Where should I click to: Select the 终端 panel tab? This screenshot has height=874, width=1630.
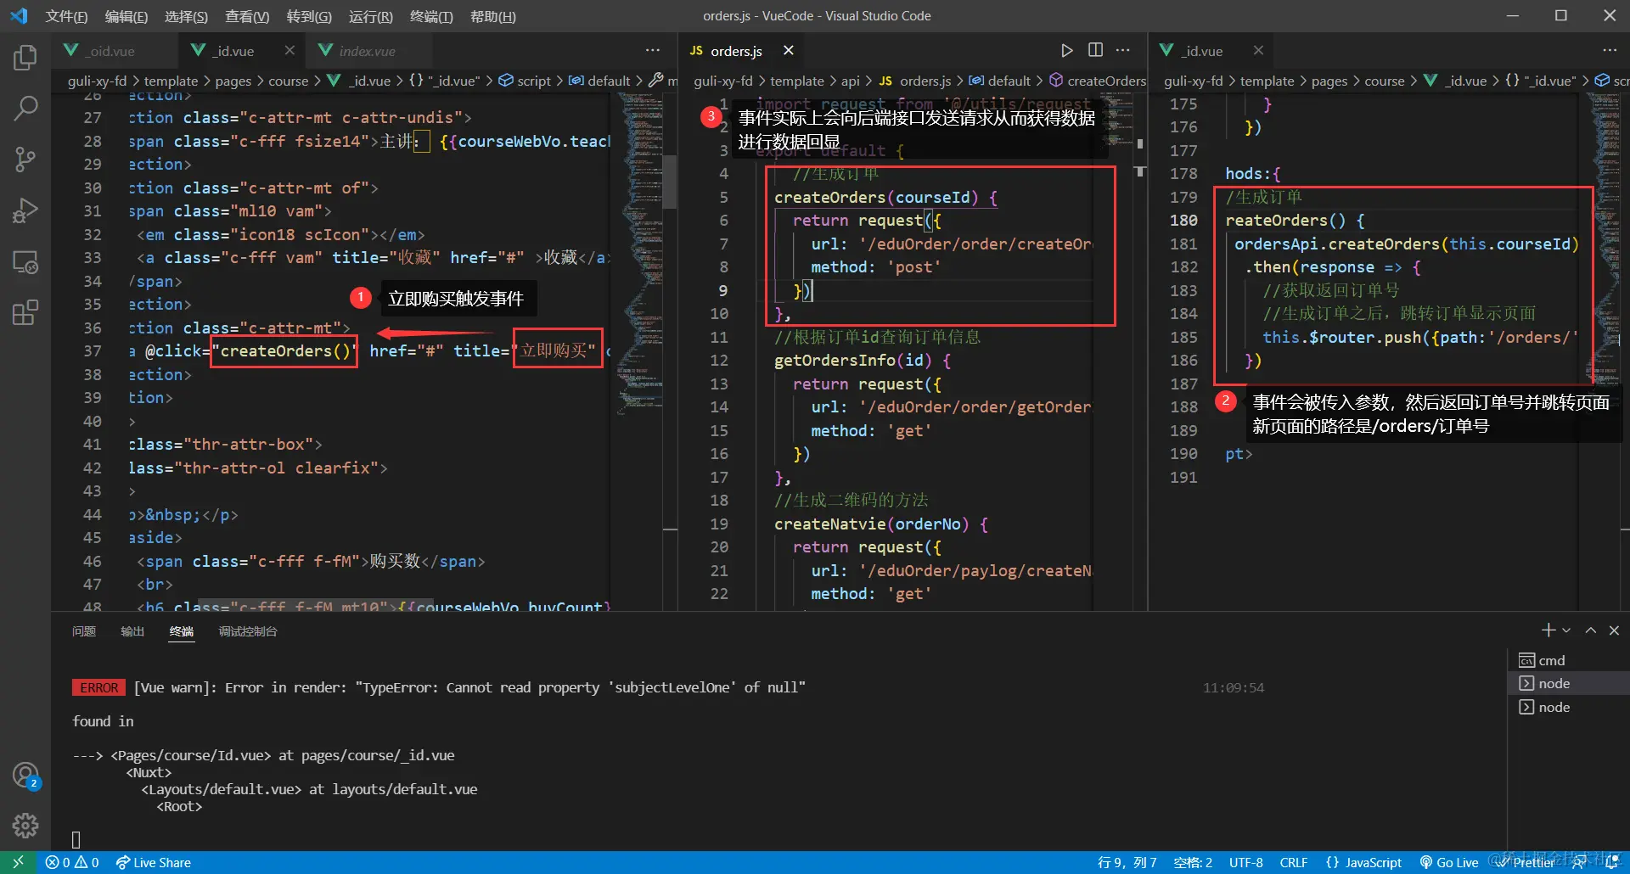point(182,631)
